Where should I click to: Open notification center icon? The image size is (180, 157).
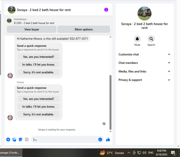[174, 153]
